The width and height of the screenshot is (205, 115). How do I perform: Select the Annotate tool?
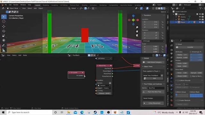[x=4, y=45]
